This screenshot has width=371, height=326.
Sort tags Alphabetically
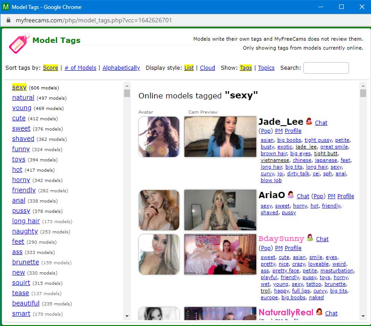tap(121, 68)
